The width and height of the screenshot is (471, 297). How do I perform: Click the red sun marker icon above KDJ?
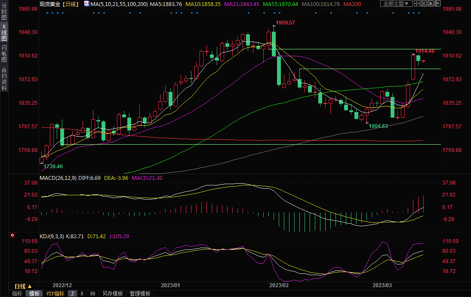[x=12, y=236]
